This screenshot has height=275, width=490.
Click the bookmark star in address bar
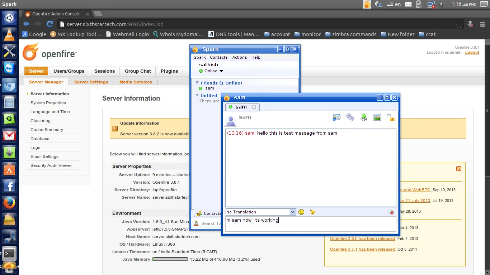(x=459, y=25)
